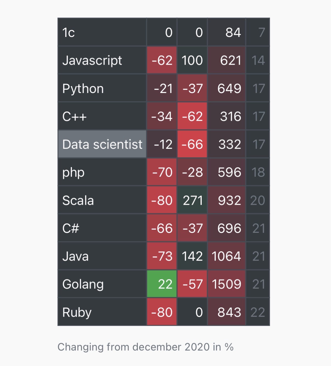The height and width of the screenshot is (366, 331).
Task: Click the 271 cell in the Scala row
Action: [x=192, y=200]
